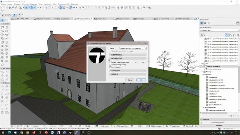Image resolution: width=240 pixels, height=135 pixels.
Task: Click the Cancel button in the Twinmotion dialog
Action: pos(130,80)
